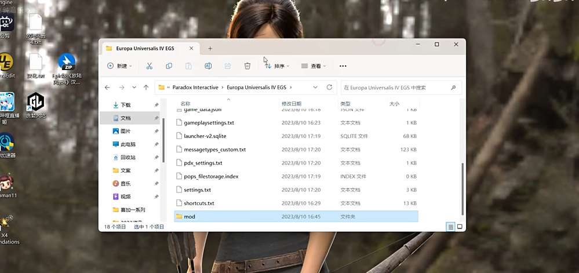Open the 查看 view dropdown

(314, 65)
